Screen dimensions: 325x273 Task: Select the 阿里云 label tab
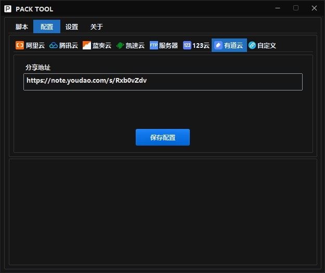coord(35,46)
